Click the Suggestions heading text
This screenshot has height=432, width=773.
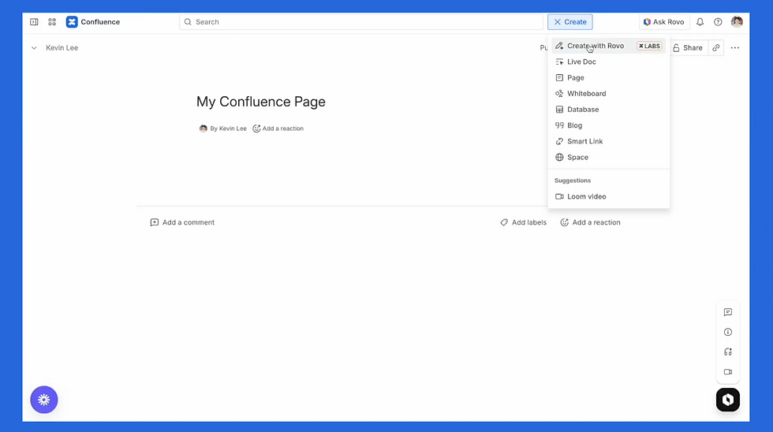pos(573,181)
